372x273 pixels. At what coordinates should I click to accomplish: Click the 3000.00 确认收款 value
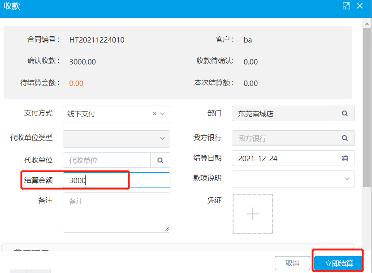[x=82, y=62]
